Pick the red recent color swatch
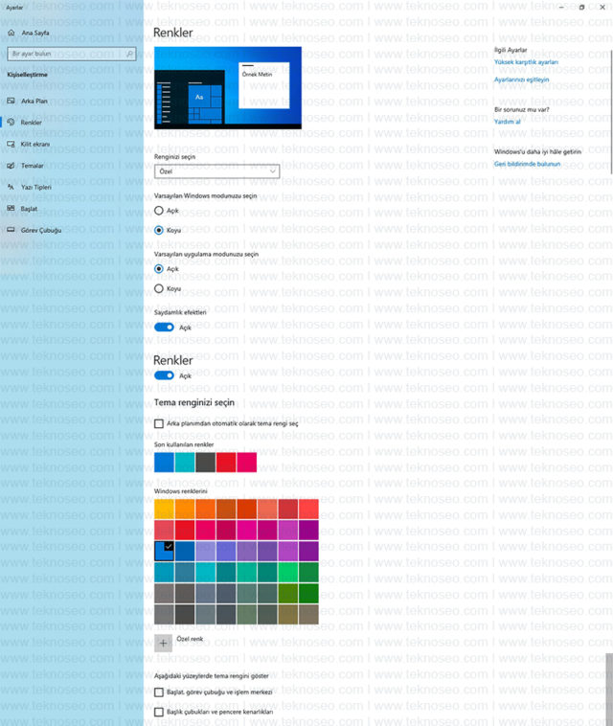Viewport: 613px width, 726px height. coord(226,463)
